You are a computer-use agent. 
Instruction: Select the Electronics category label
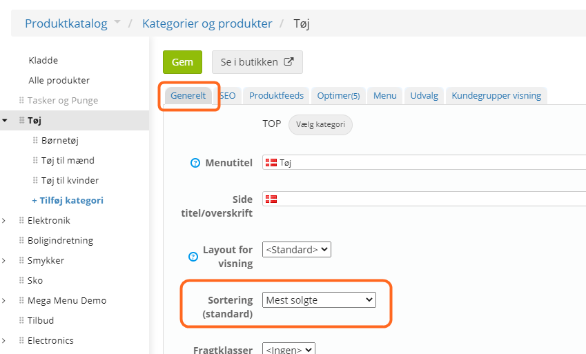click(50, 340)
